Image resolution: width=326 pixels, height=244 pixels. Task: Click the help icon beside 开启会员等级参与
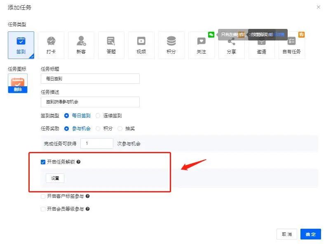[x=87, y=209]
